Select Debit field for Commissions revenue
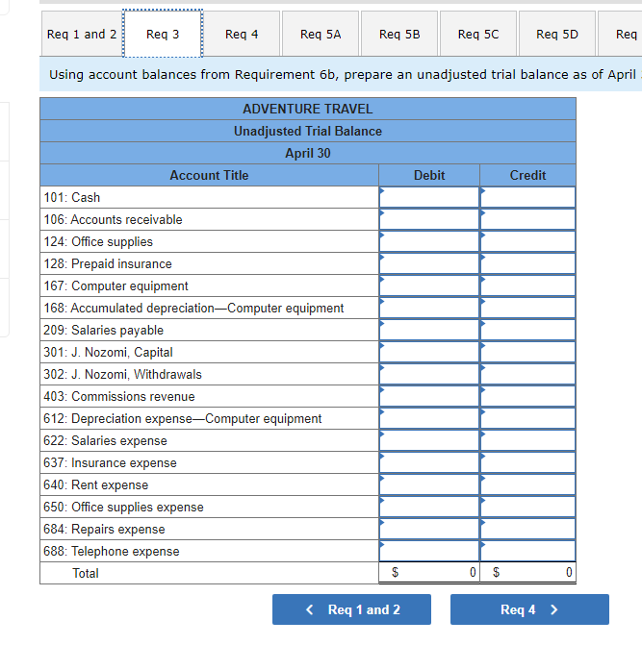Image resolution: width=642 pixels, height=670 pixels. pyautogui.click(x=429, y=397)
